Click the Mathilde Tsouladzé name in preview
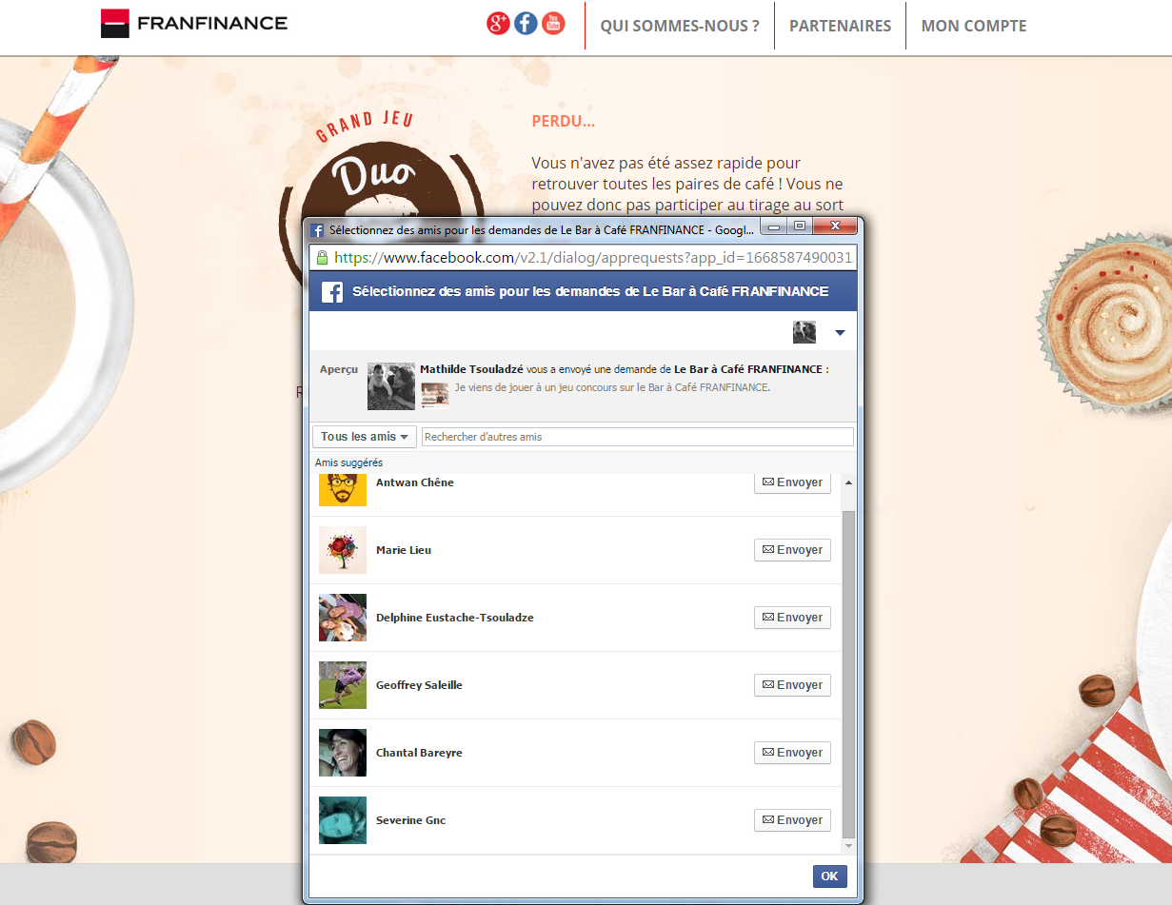 pos(471,369)
